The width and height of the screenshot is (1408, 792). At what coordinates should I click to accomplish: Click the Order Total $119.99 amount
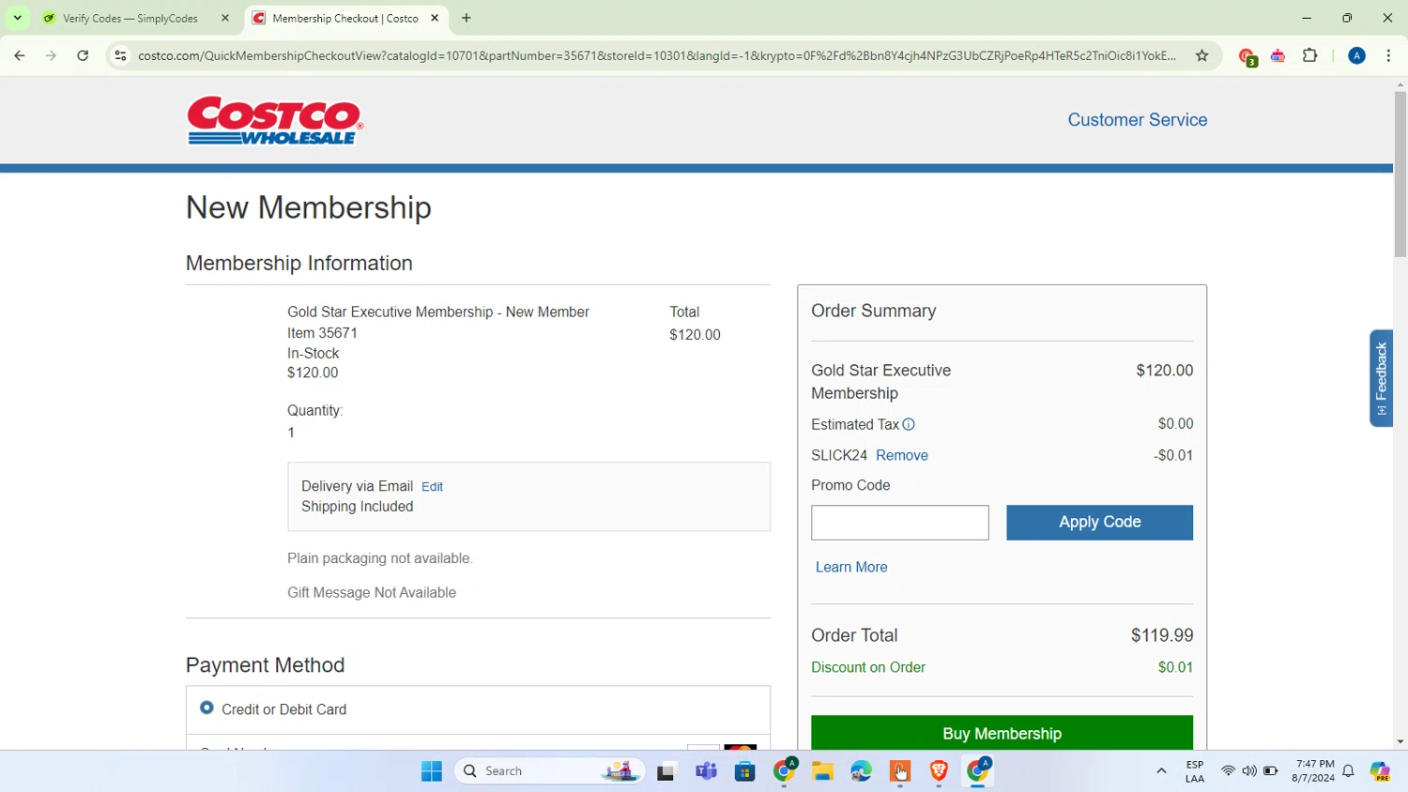[1162, 635]
